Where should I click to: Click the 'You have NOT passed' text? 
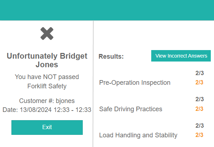coord(47,77)
